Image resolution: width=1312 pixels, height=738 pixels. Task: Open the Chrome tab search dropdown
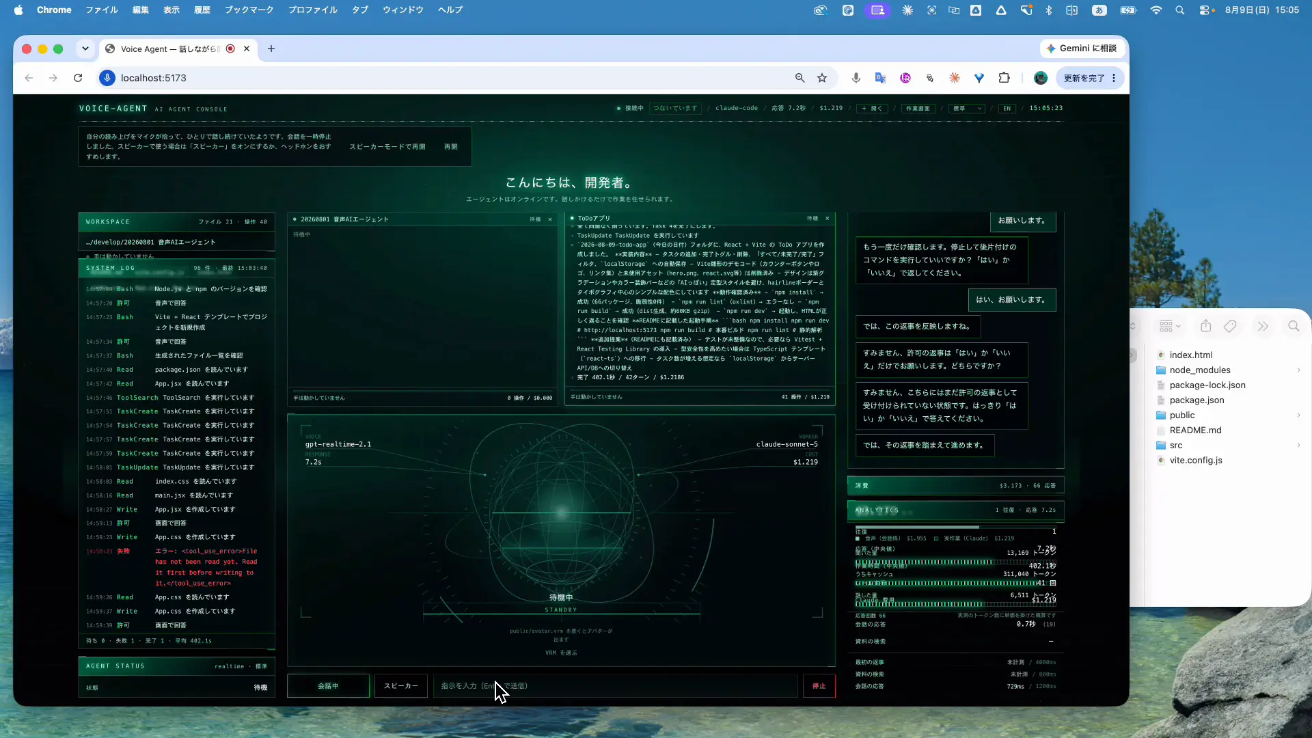(x=85, y=49)
